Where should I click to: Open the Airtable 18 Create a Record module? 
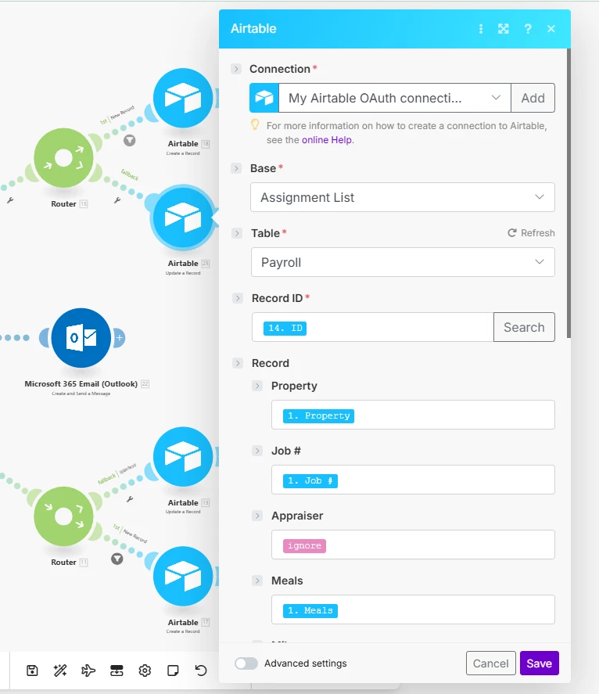coord(183,98)
